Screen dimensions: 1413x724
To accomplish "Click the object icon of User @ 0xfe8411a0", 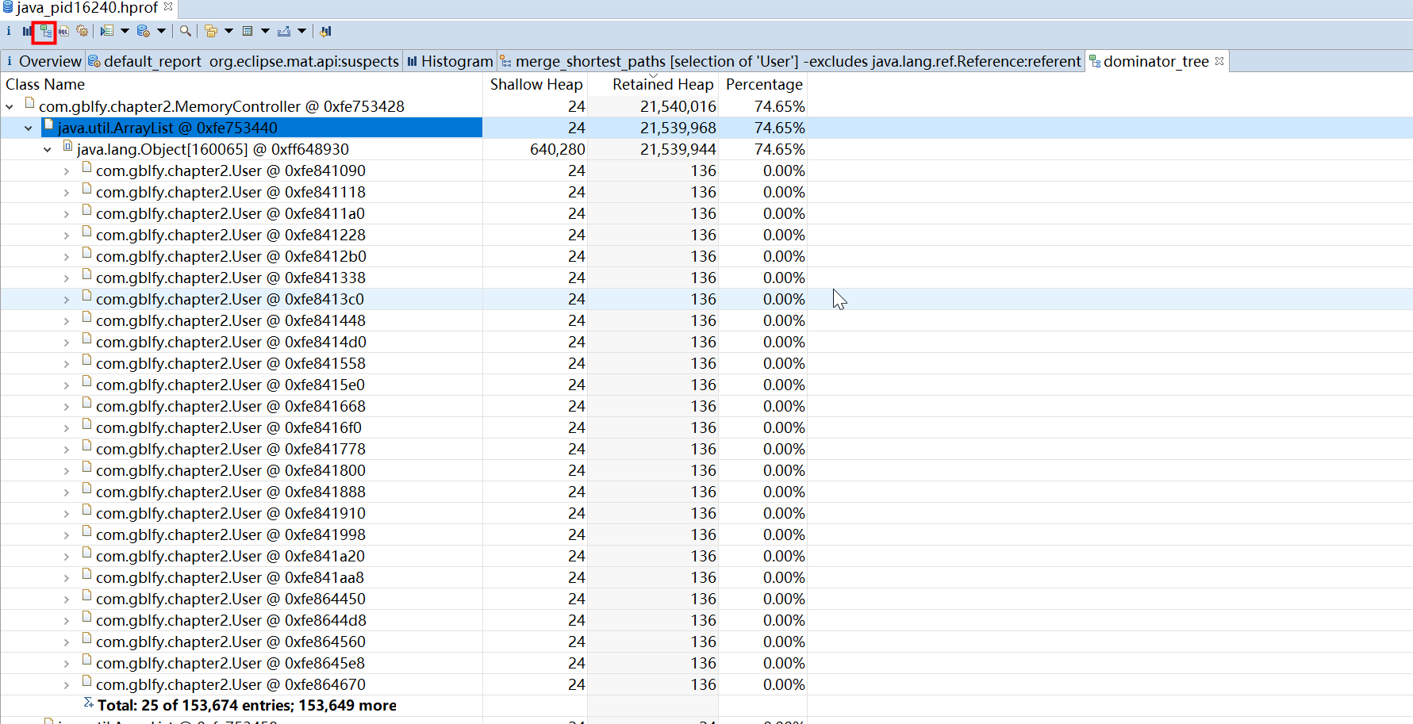I will click(x=86, y=210).
